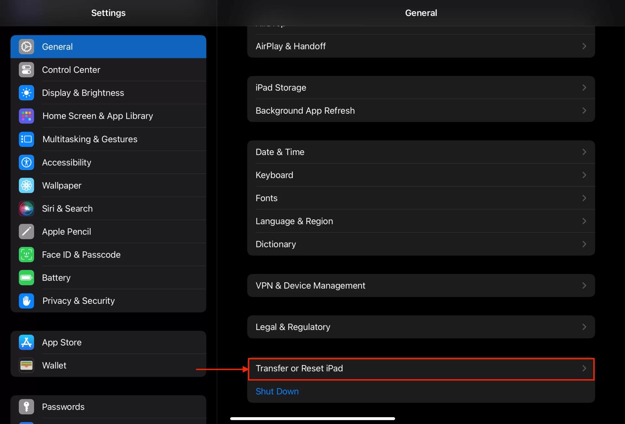625x424 pixels.
Task: Open Passwords settings
Action: point(108,407)
